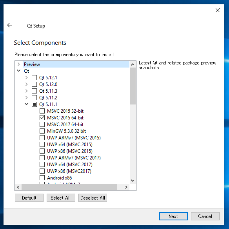229x229 pixels.
Task: Select the MSVC 2015 64-bit label
Action: (x=65, y=118)
